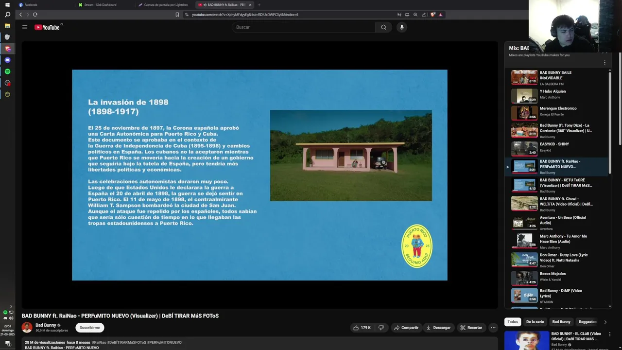Close the BAD BUNNY browser tab
This screenshot has height=350, width=622.
point(250,4)
